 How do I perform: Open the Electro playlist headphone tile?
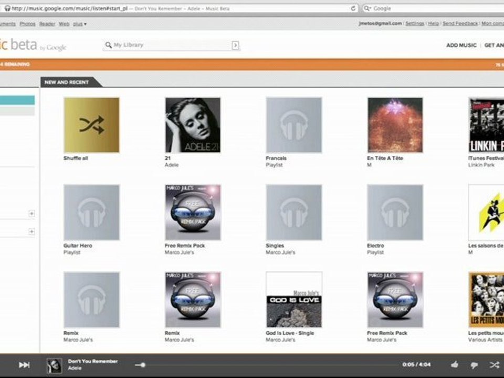click(x=395, y=212)
